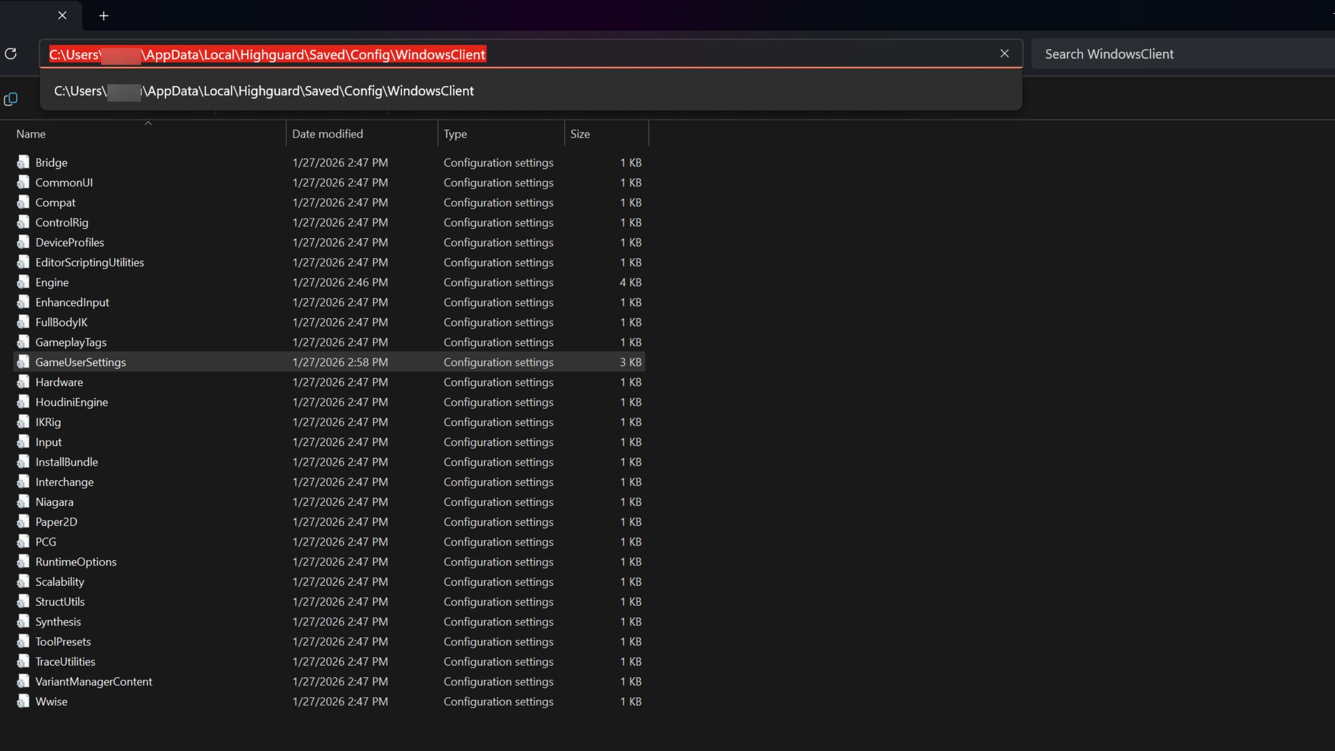Open a new tab with plus icon
Viewport: 1335px width, 751px height.
tap(104, 16)
